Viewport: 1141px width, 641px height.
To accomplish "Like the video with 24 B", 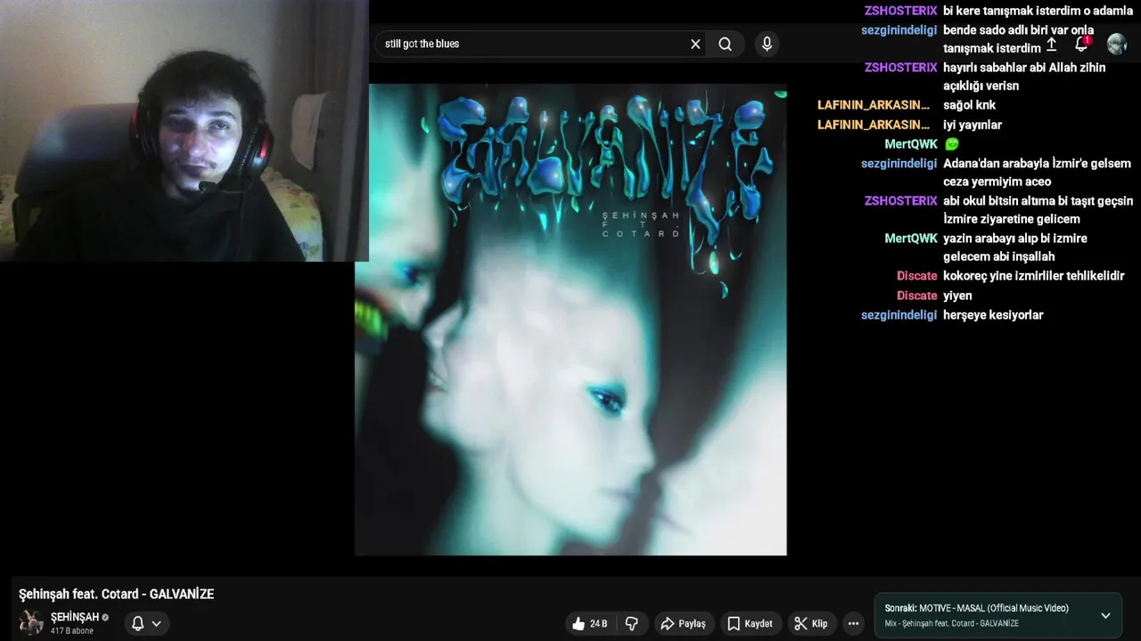I will (x=589, y=623).
